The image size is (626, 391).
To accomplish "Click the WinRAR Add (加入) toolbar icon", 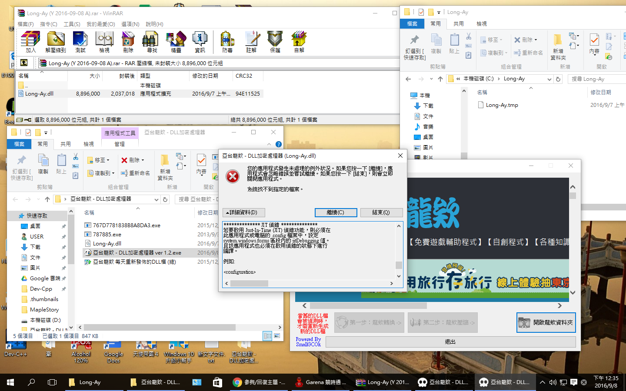I will coord(30,42).
